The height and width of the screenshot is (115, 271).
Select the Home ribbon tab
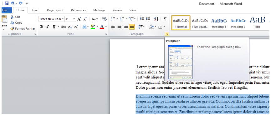pyautogui.click(x=20, y=10)
